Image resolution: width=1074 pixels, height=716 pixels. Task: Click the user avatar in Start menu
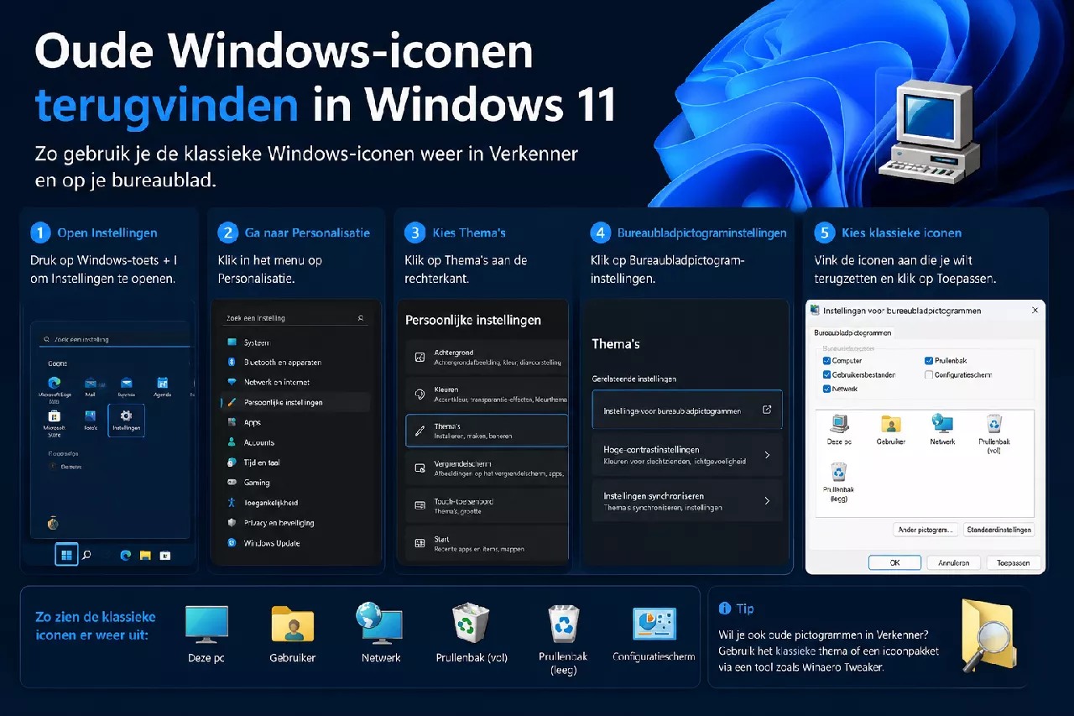[x=53, y=524]
